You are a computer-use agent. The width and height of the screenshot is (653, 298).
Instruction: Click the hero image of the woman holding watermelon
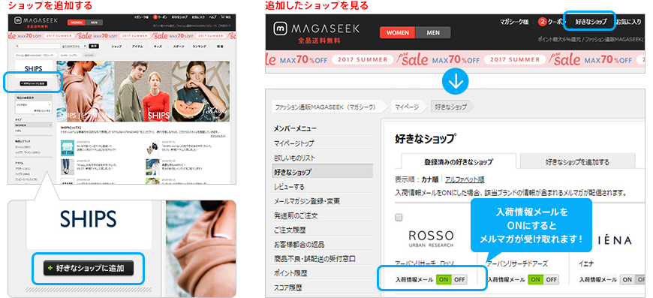200,92
